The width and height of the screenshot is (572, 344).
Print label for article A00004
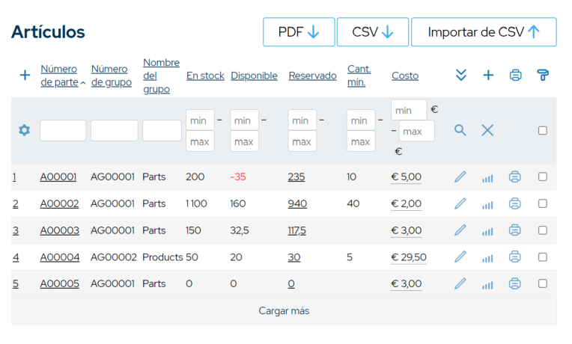tap(515, 257)
